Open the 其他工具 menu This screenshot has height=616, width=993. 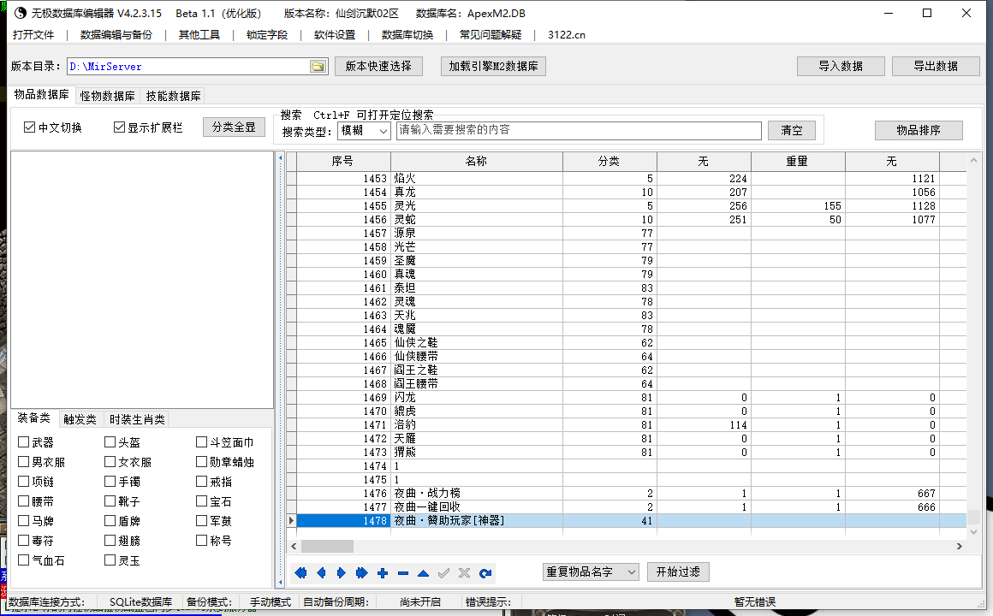pyautogui.click(x=199, y=35)
